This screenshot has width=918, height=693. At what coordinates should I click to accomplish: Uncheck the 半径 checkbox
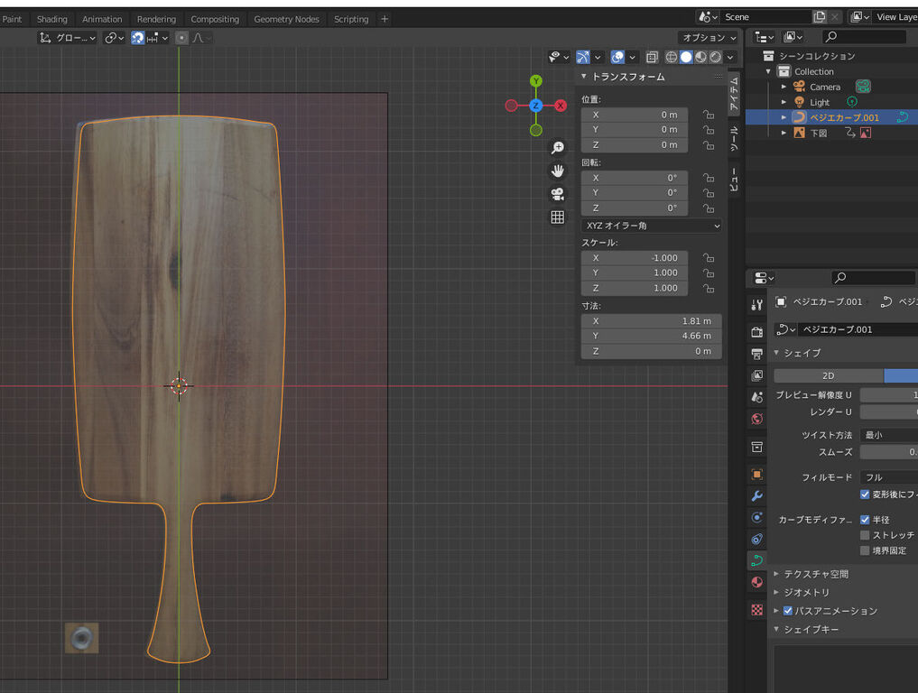coord(865,520)
